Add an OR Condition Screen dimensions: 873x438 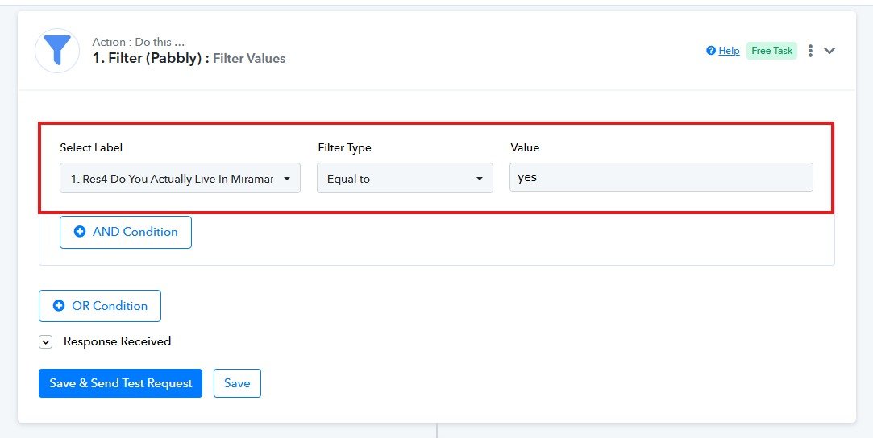100,306
